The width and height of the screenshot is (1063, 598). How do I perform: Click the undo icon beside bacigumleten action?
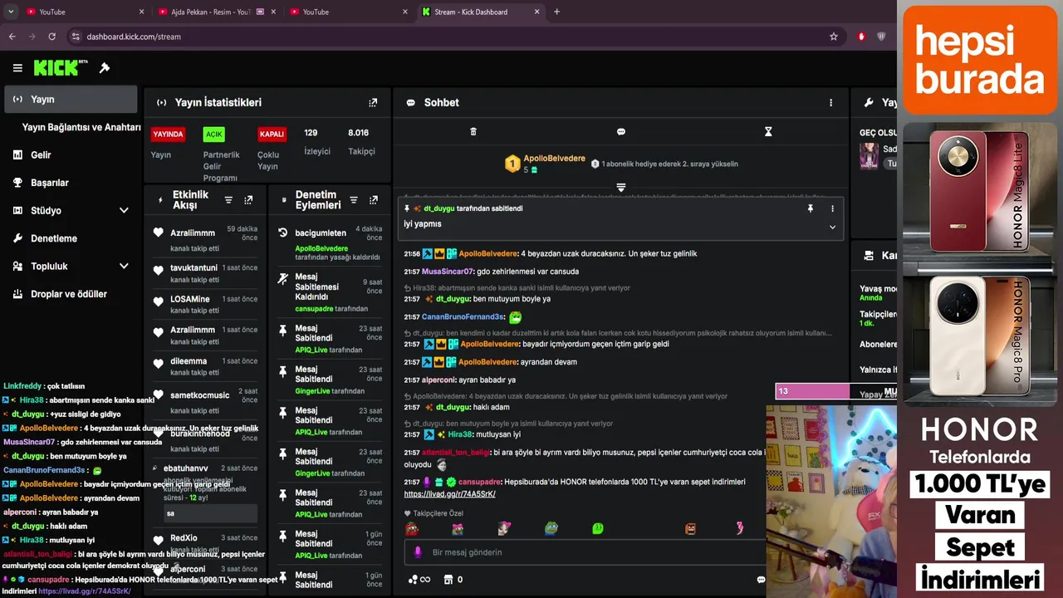point(282,233)
